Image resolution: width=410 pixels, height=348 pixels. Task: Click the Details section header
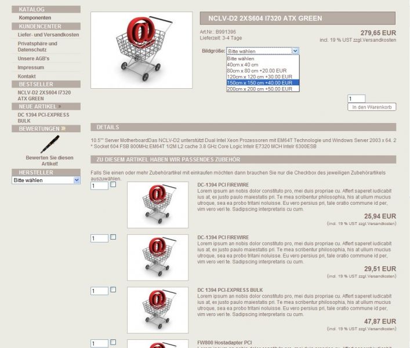243,127
